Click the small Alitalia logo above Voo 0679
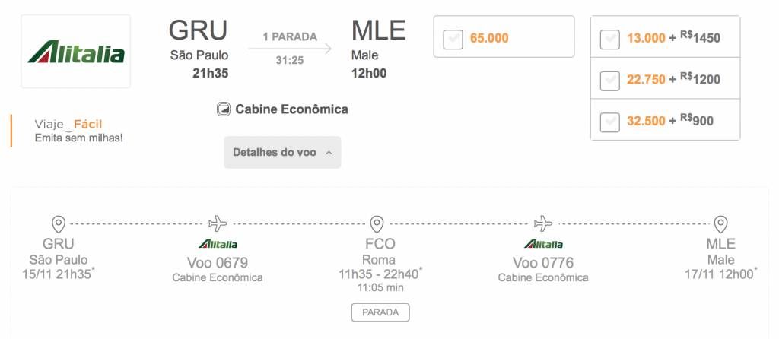 click(x=218, y=244)
